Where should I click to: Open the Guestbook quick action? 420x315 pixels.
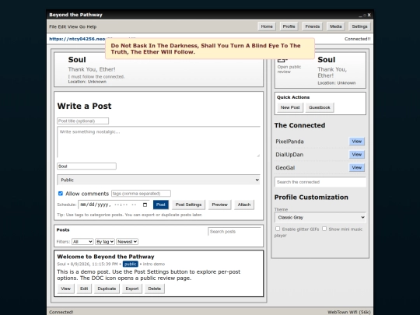point(320,107)
